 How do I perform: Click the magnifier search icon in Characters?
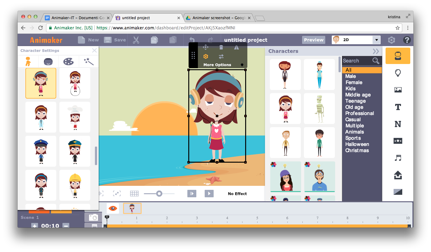(376, 61)
